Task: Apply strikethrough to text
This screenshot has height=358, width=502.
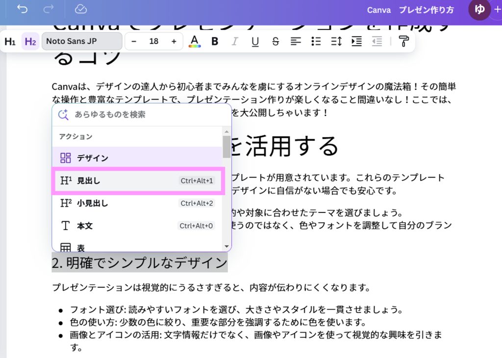Action: (x=275, y=41)
